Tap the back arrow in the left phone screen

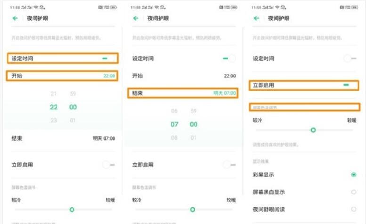pos(15,18)
